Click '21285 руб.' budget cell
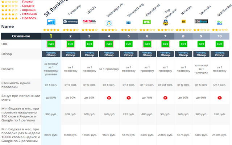Viewport: 232px width, 145px height. [x=220, y=135]
